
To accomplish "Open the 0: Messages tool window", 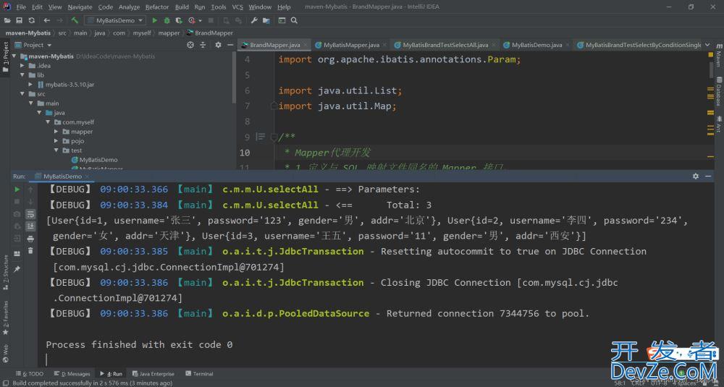I will coord(72,374).
